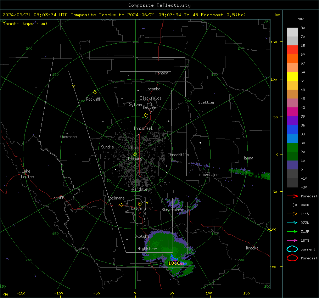Select the light gray 70-80 dBZ swatch
The height and width of the screenshot is (298, 319).
pos(292,32)
